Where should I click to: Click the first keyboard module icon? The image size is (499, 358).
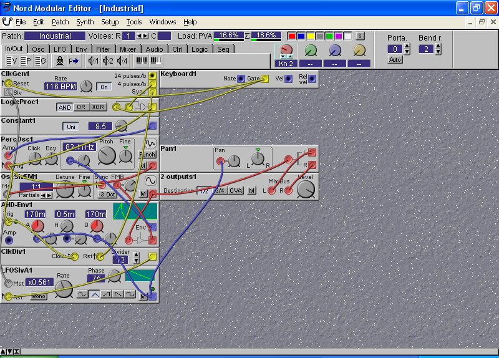(142, 60)
